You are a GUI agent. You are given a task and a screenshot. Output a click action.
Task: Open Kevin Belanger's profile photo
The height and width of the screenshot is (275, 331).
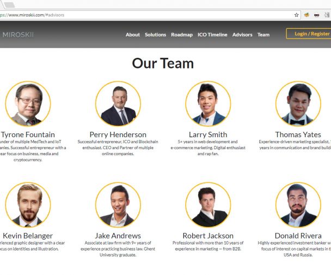(28, 205)
